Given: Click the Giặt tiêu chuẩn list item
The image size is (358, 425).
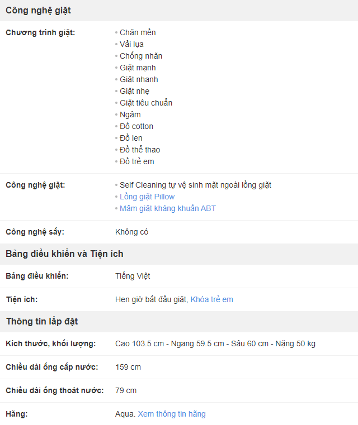Looking at the screenshot, I should (146, 103).
